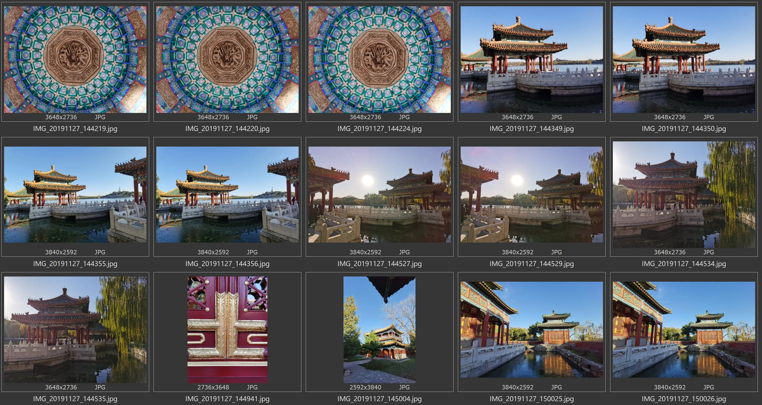Click the JPG format label of IMG_20191127_144356
Image resolution: width=762 pixels, height=405 pixels.
tap(252, 252)
